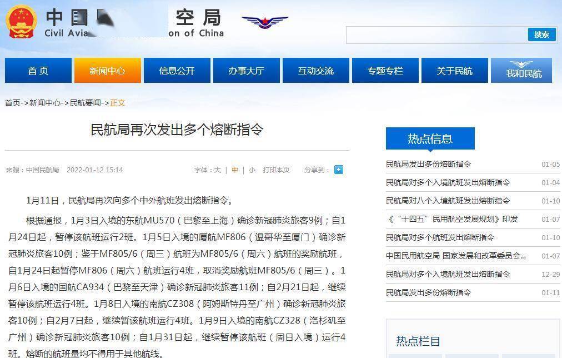The width and height of the screenshot is (562, 358).
Task: Open the 办事大厅 navigation tab
Action: coord(246,70)
